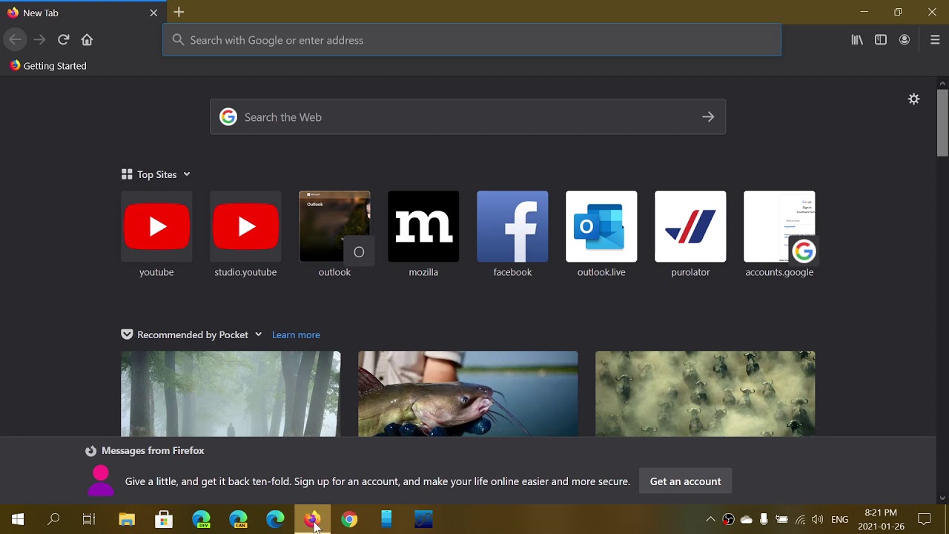949x534 pixels.
Task: Select the New Tab tab
Action: [x=82, y=13]
